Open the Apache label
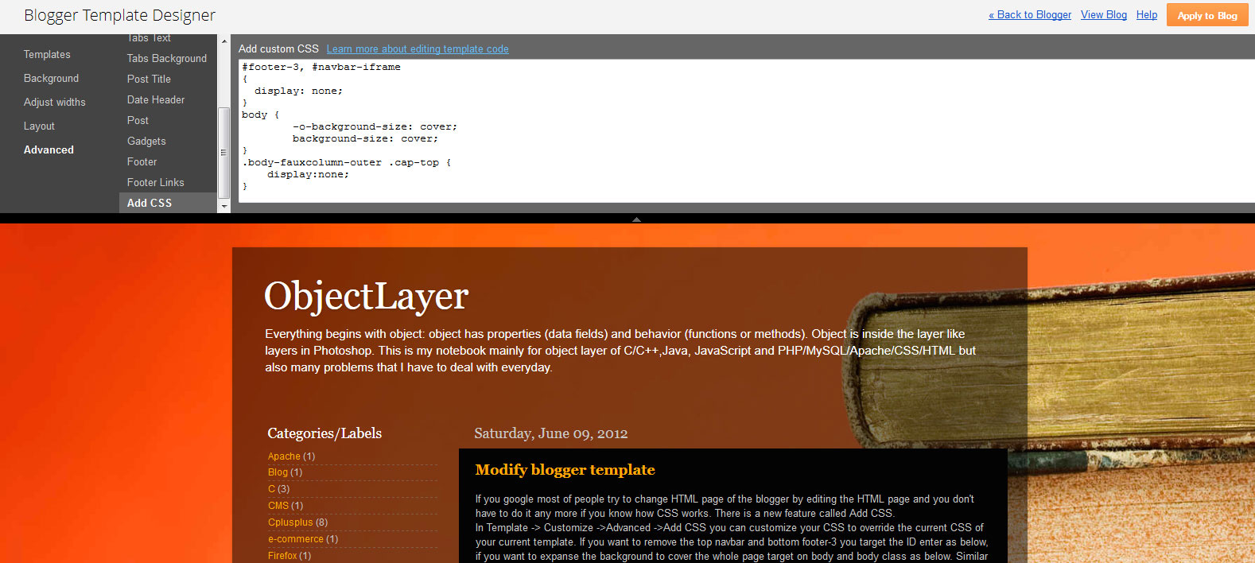 point(284,456)
